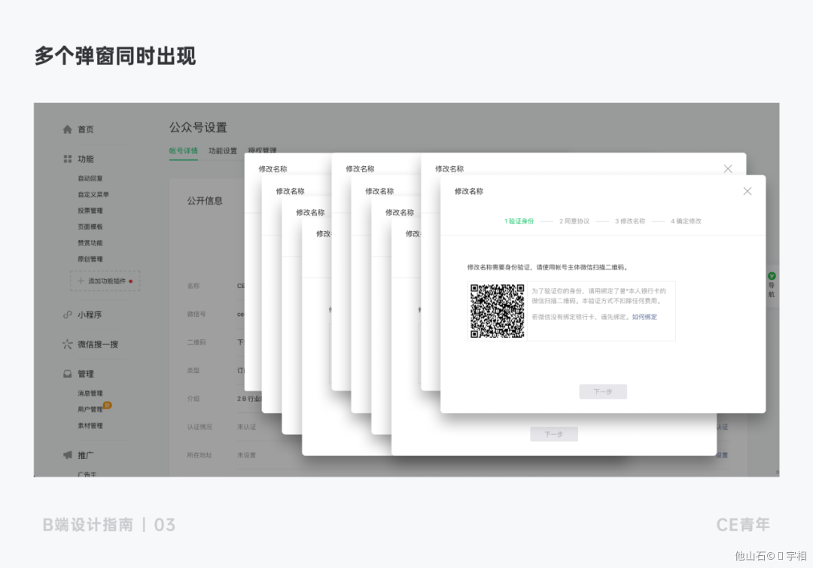Click the 首页 menu label
The height and width of the screenshot is (568, 813).
tap(86, 129)
